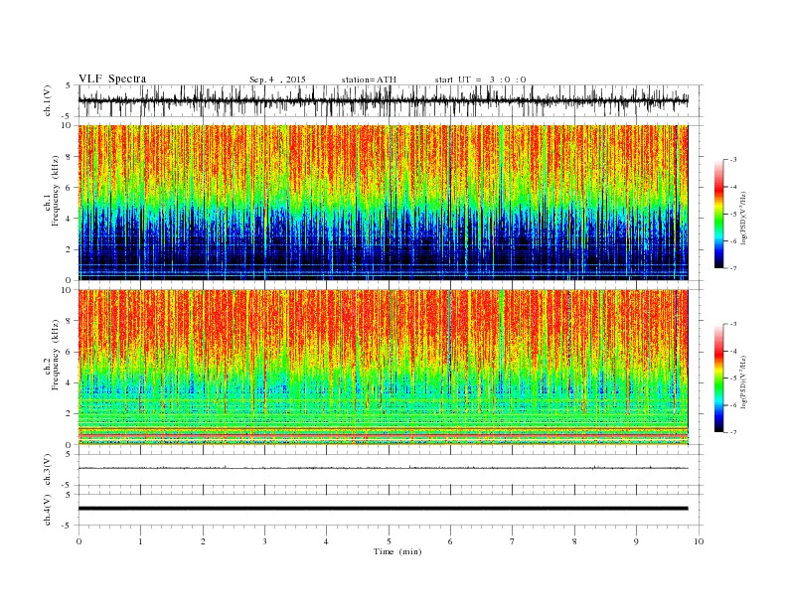Click the "1" tick on the Time axis

pyautogui.click(x=140, y=541)
